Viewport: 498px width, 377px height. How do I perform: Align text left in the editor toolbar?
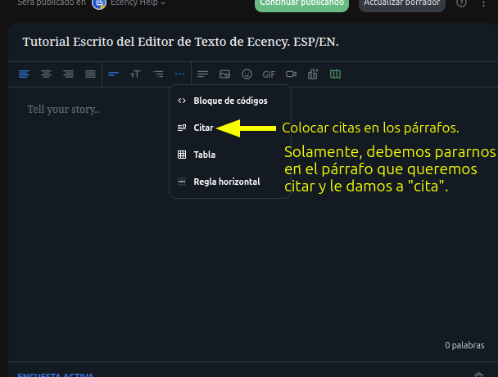click(24, 74)
